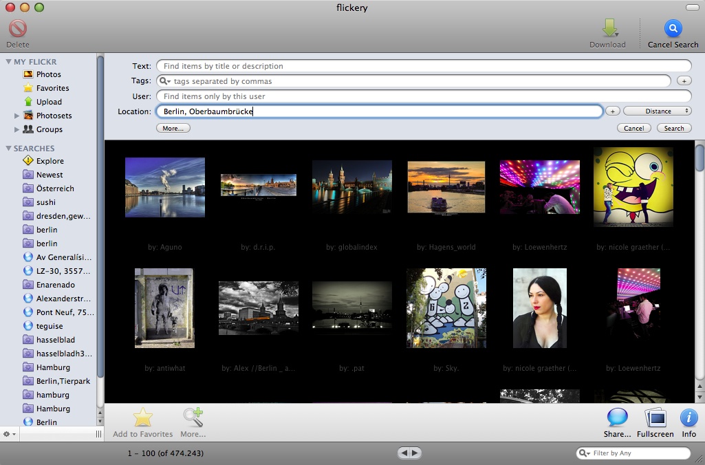Open the Distance sort dropdown
The height and width of the screenshot is (465, 705).
[x=657, y=111]
